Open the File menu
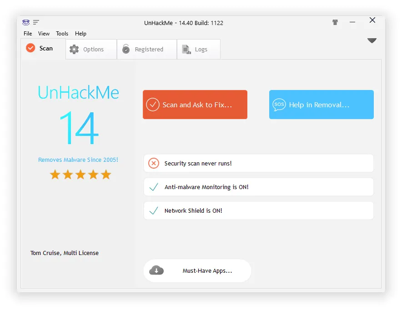 point(28,34)
